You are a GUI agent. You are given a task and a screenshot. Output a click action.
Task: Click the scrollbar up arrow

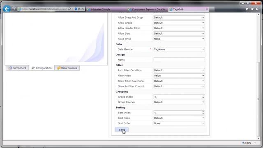point(258,15)
